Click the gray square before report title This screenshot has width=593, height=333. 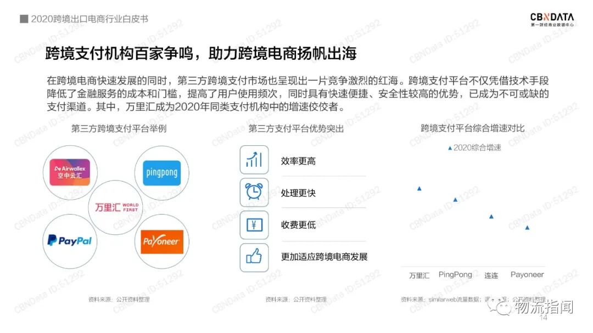24,19
